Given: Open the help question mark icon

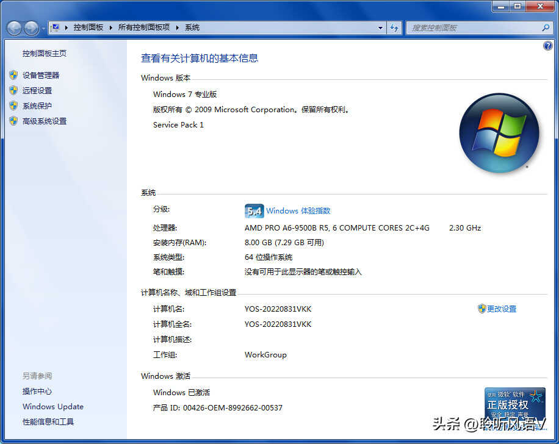Looking at the screenshot, I should 547,46.
